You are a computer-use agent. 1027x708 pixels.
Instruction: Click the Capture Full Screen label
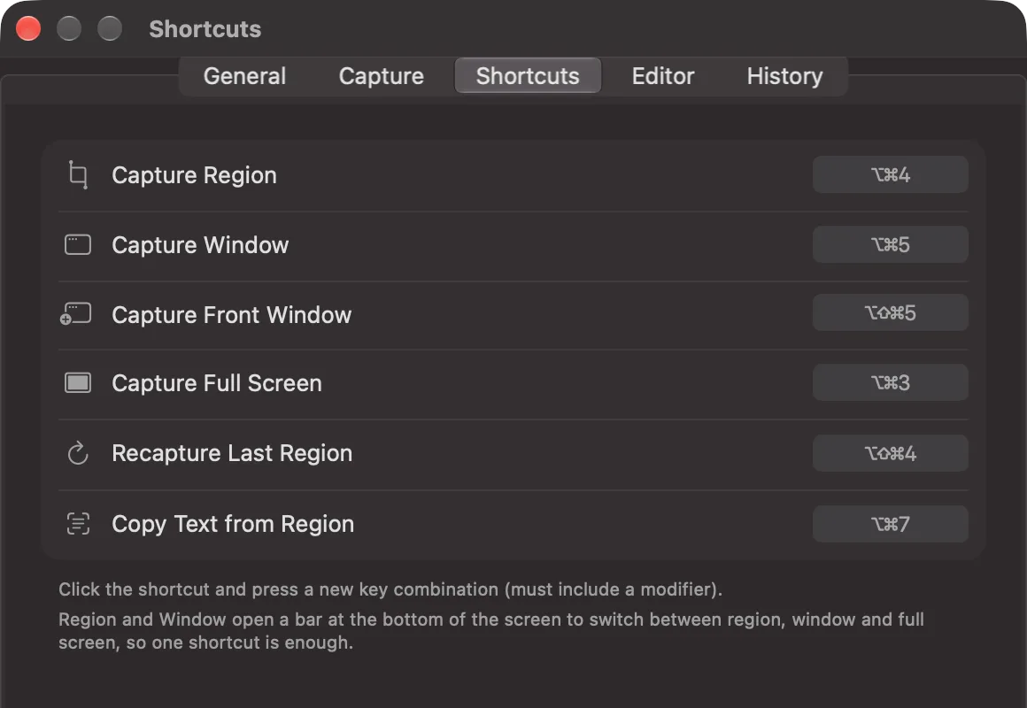217,383
